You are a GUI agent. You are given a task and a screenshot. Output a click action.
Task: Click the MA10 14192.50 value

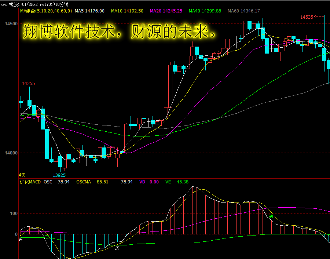[127, 11]
